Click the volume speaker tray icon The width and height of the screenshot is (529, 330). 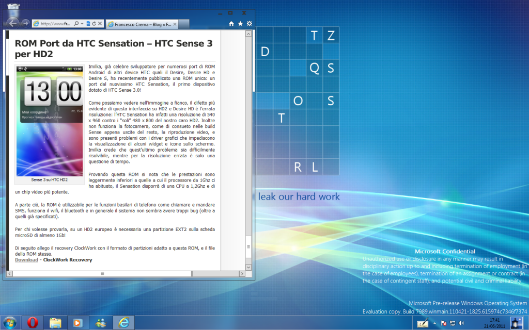(x=461, y=323)
